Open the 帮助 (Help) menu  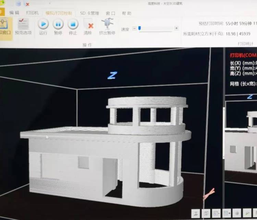coord(126,13)
